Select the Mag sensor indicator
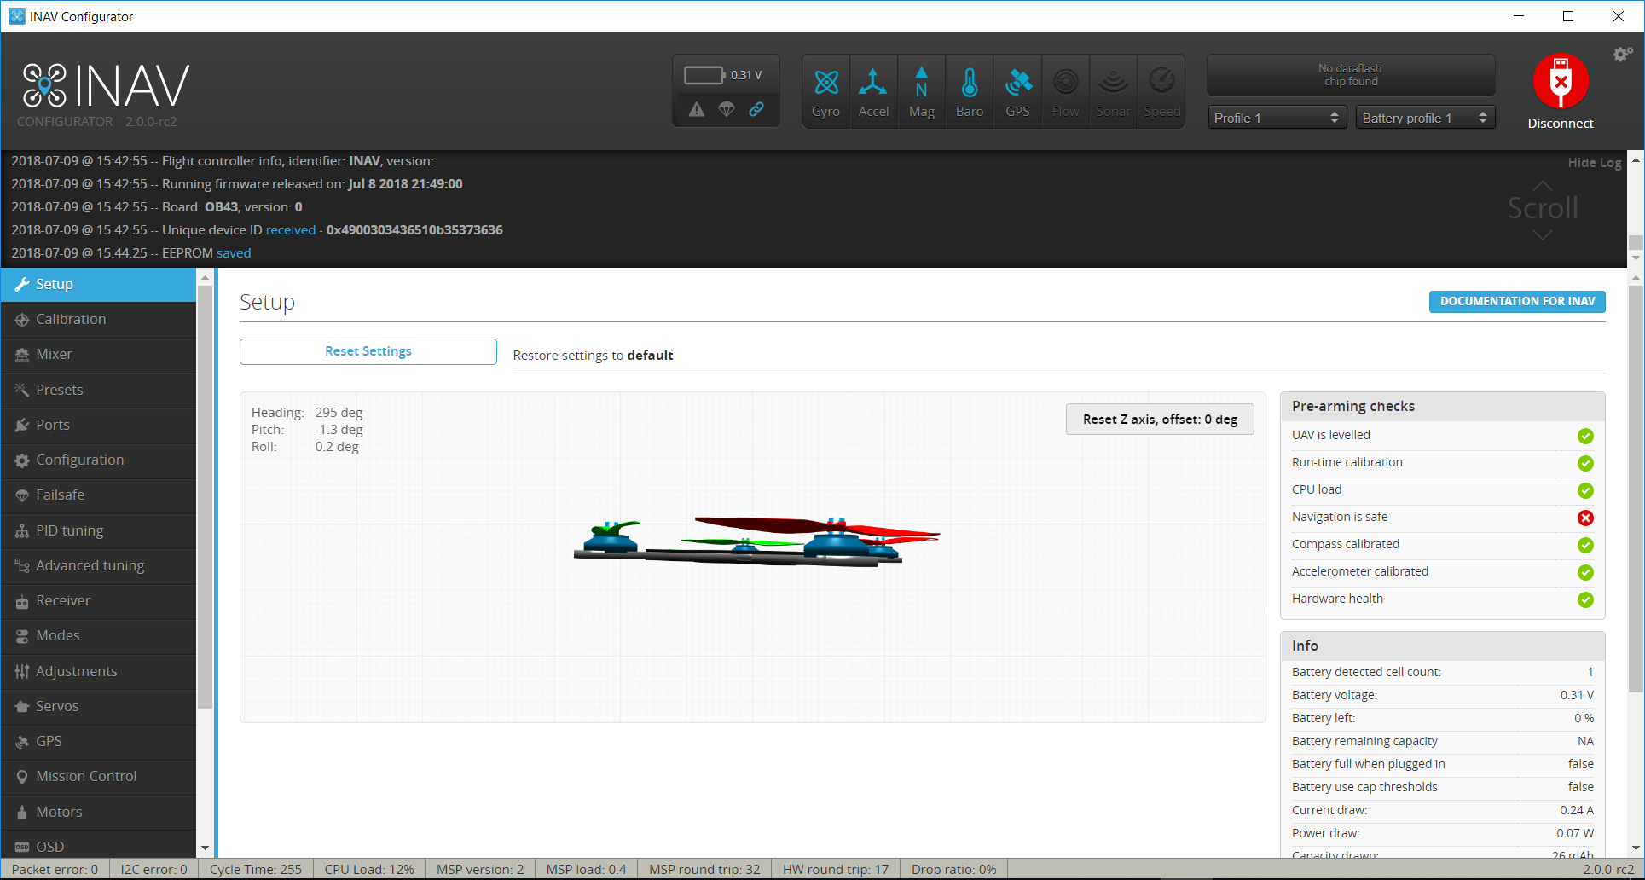The height and width of the screenshot is (880, 1645). [921, 90]
